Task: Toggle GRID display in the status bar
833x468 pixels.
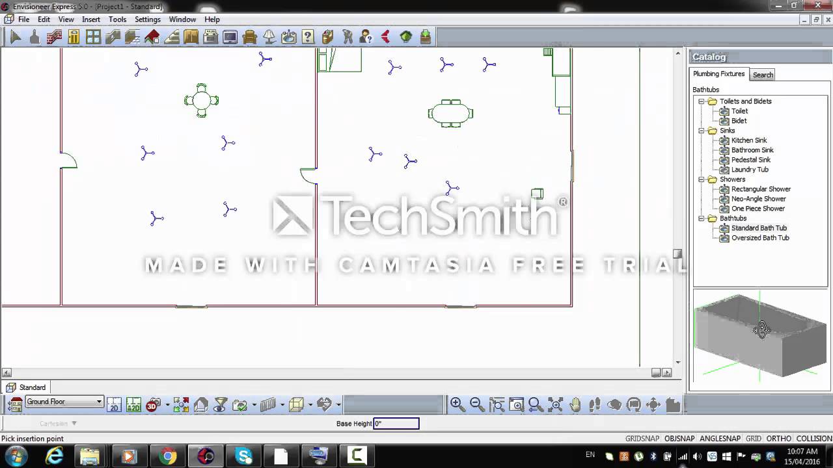Action: (753, 439)
